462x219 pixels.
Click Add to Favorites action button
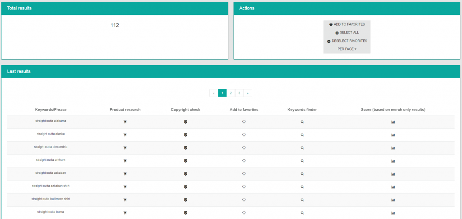347,24
